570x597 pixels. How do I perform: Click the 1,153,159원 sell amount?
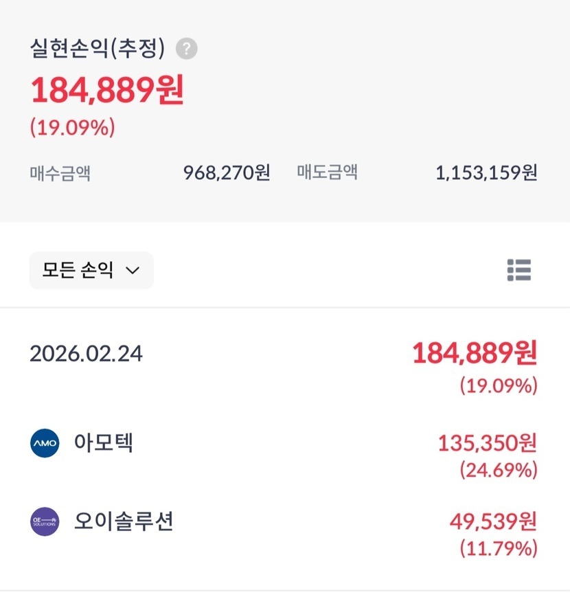click(486, 172)
